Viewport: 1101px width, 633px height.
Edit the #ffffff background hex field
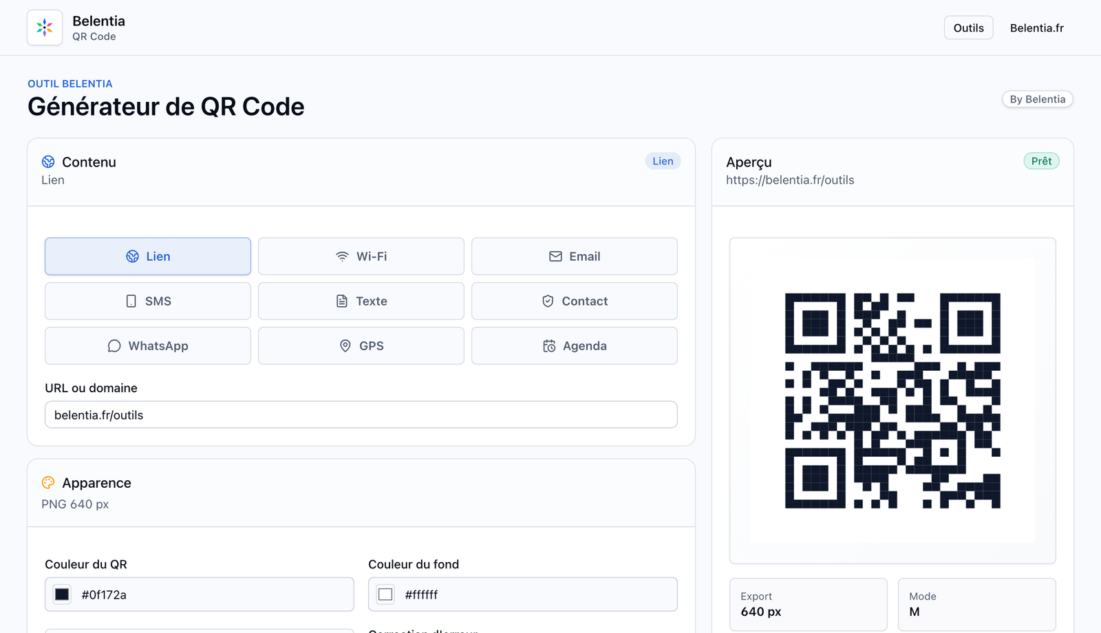click(523, 594)
